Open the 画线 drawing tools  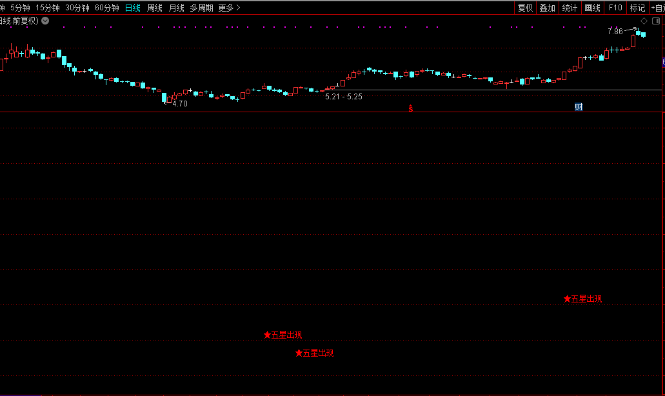pyautogui.click(x=591, y=8)
